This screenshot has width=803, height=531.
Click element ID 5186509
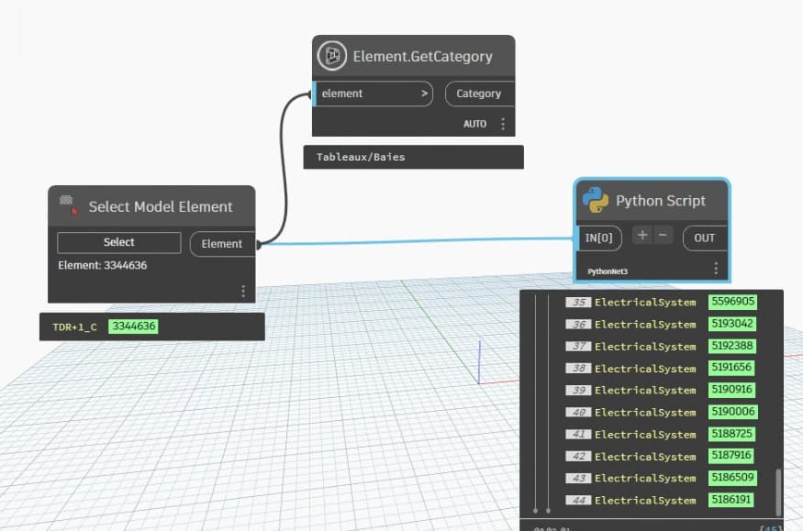733,478
